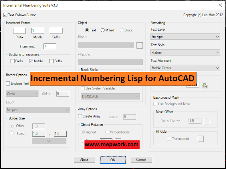Open the DIMSCALE system variable dropdown
Image resolution: width=226 pixels, height=169 pixels.
(x=111, y=96)
